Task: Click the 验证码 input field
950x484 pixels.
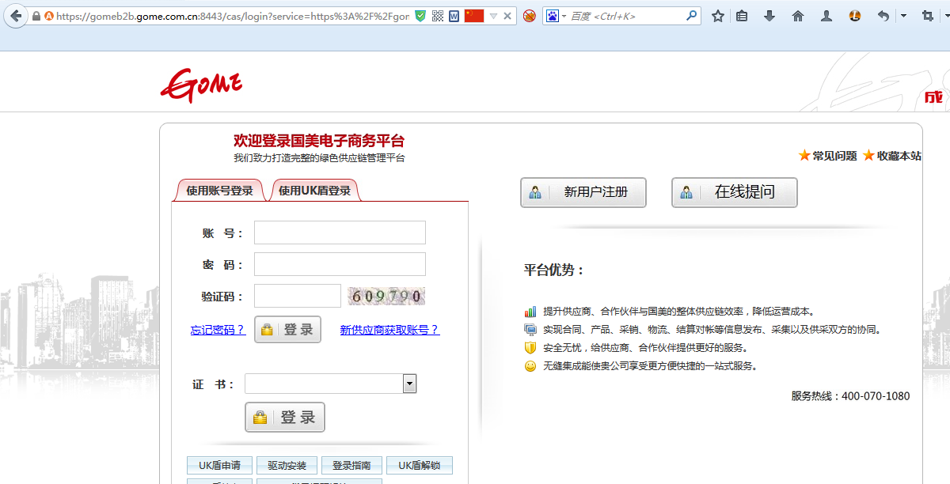Action: pos(298,296)
